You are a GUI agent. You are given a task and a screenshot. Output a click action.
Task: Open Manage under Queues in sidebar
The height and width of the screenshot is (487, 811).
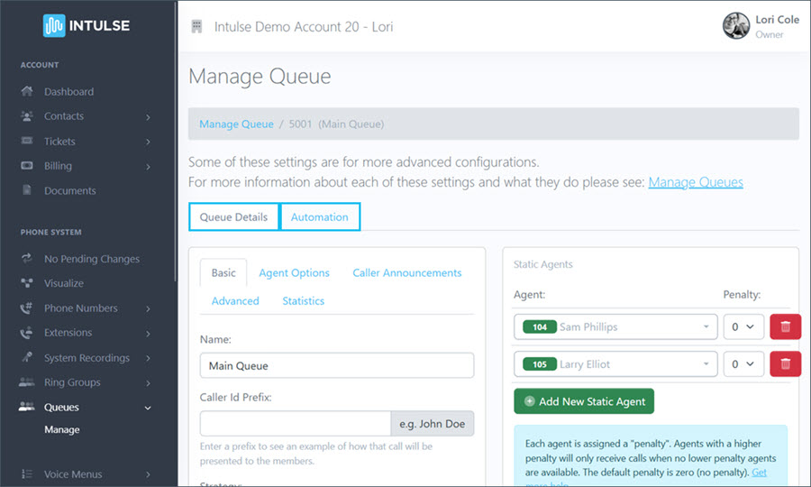point(62,429)
